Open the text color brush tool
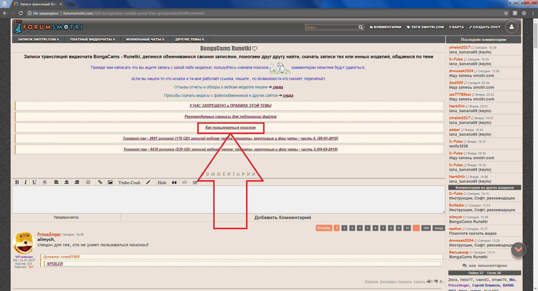The width and height of the screenshot is (538, 291). (x=148, y=182)
